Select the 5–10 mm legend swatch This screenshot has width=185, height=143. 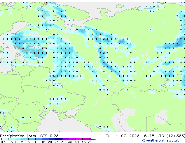pyautogui.click(x=32, y=139)
